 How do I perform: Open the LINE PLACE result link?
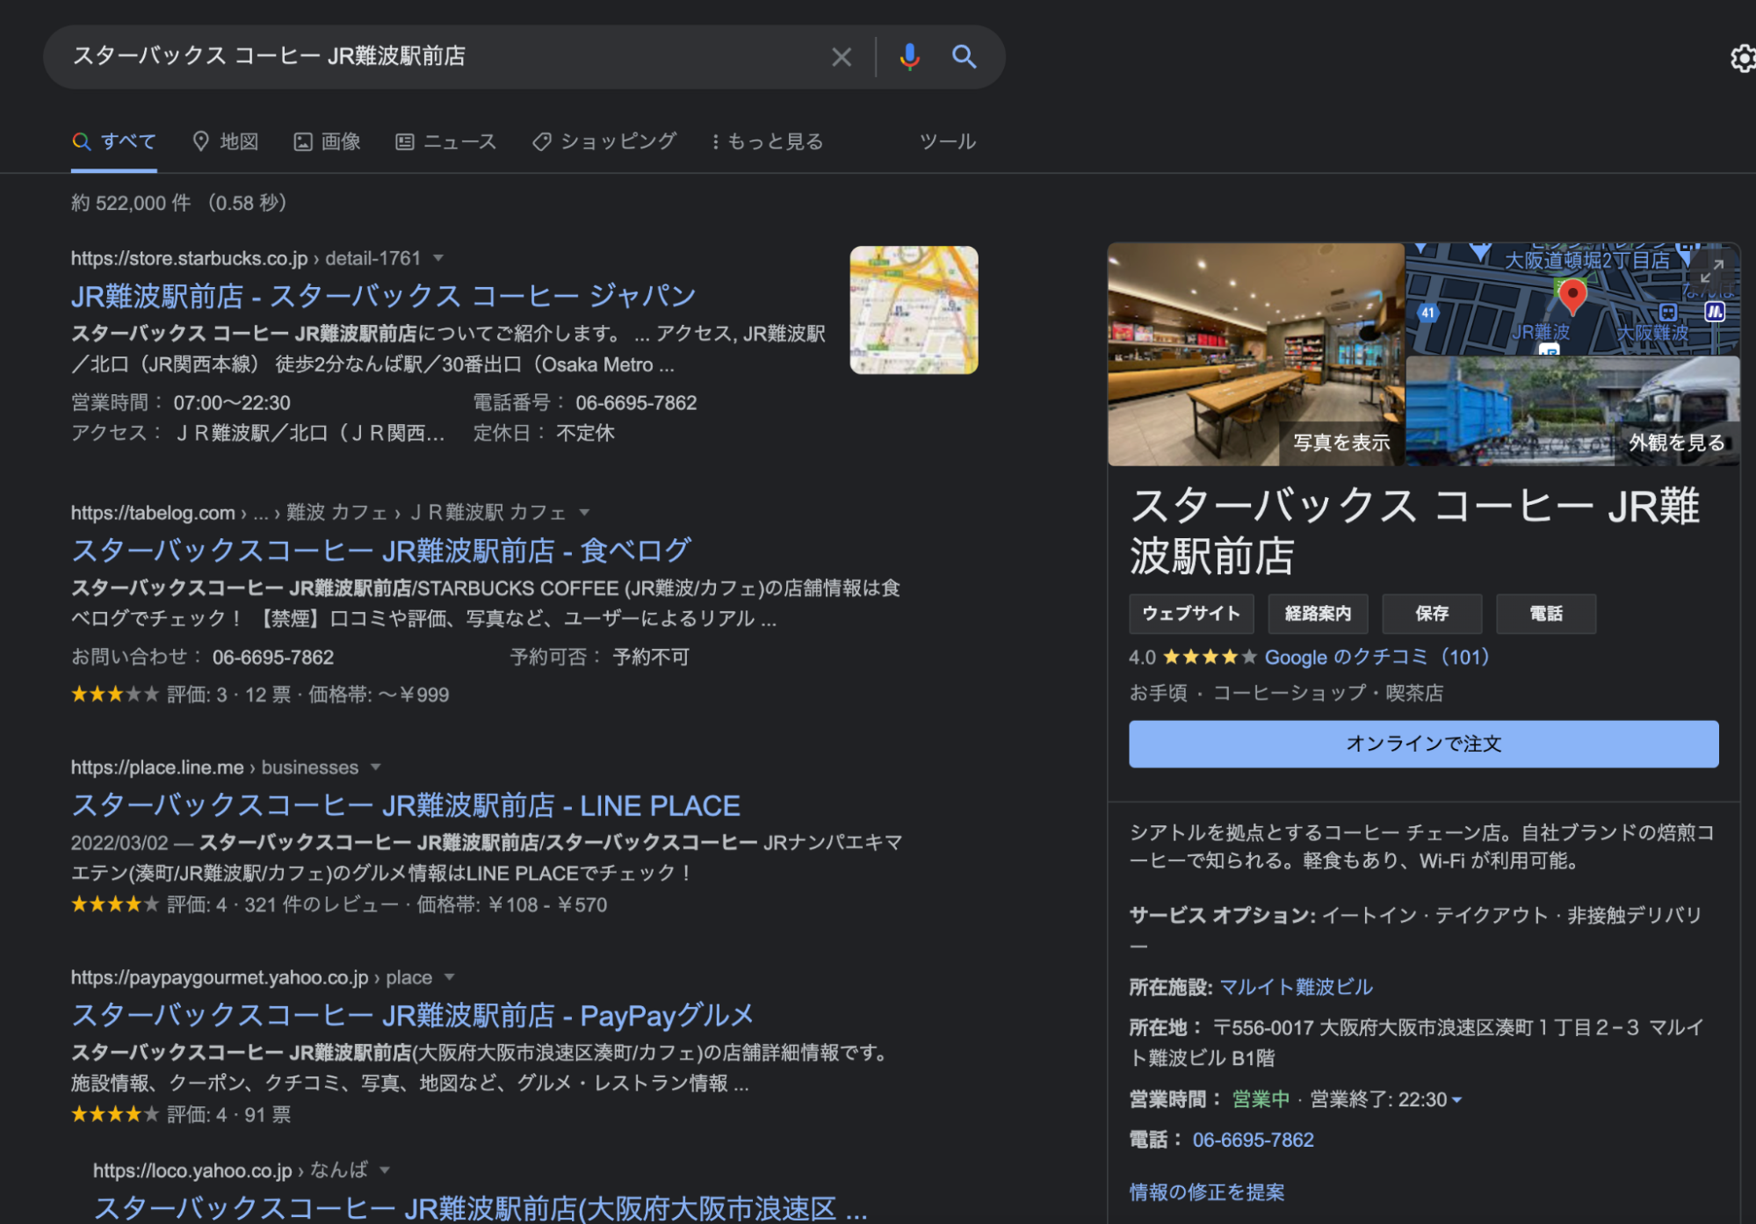tap(406, 806)
